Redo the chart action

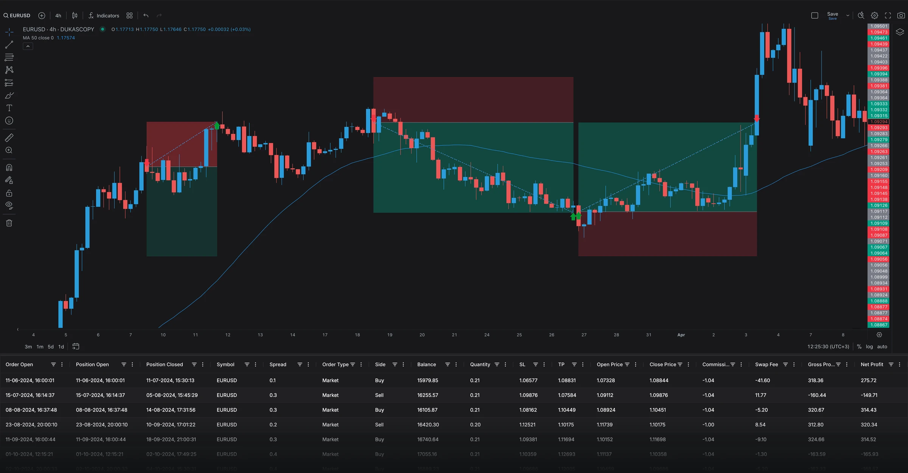(159, 15)
